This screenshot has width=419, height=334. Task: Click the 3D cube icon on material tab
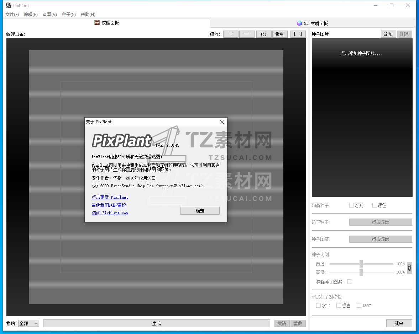coord(299,23)
